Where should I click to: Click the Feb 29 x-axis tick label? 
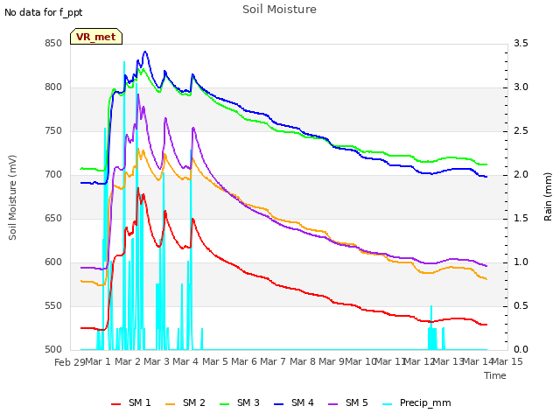click(x=70, y=362)
